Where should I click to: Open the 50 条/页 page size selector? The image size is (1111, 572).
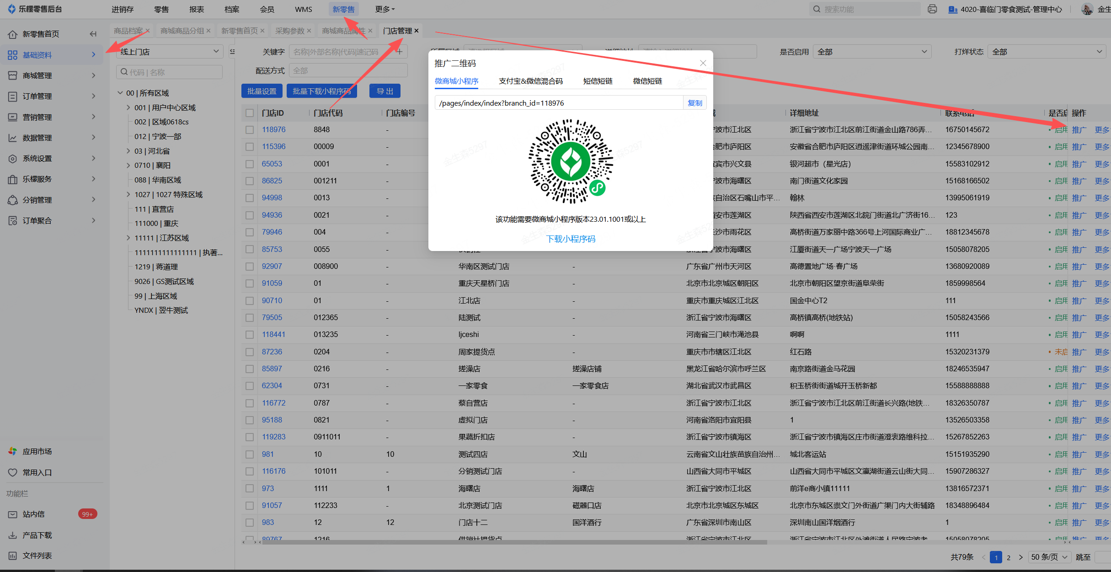[x=1049, y=557]
